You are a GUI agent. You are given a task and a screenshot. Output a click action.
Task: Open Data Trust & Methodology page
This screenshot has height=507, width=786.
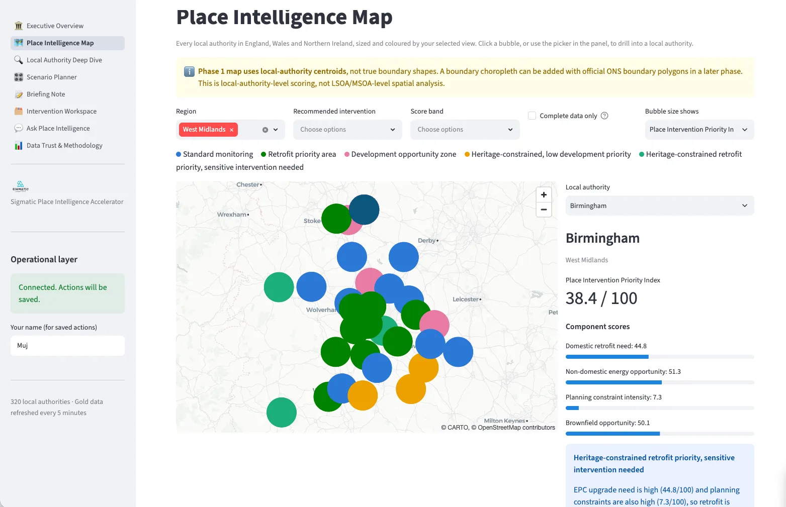click(67, 145)
